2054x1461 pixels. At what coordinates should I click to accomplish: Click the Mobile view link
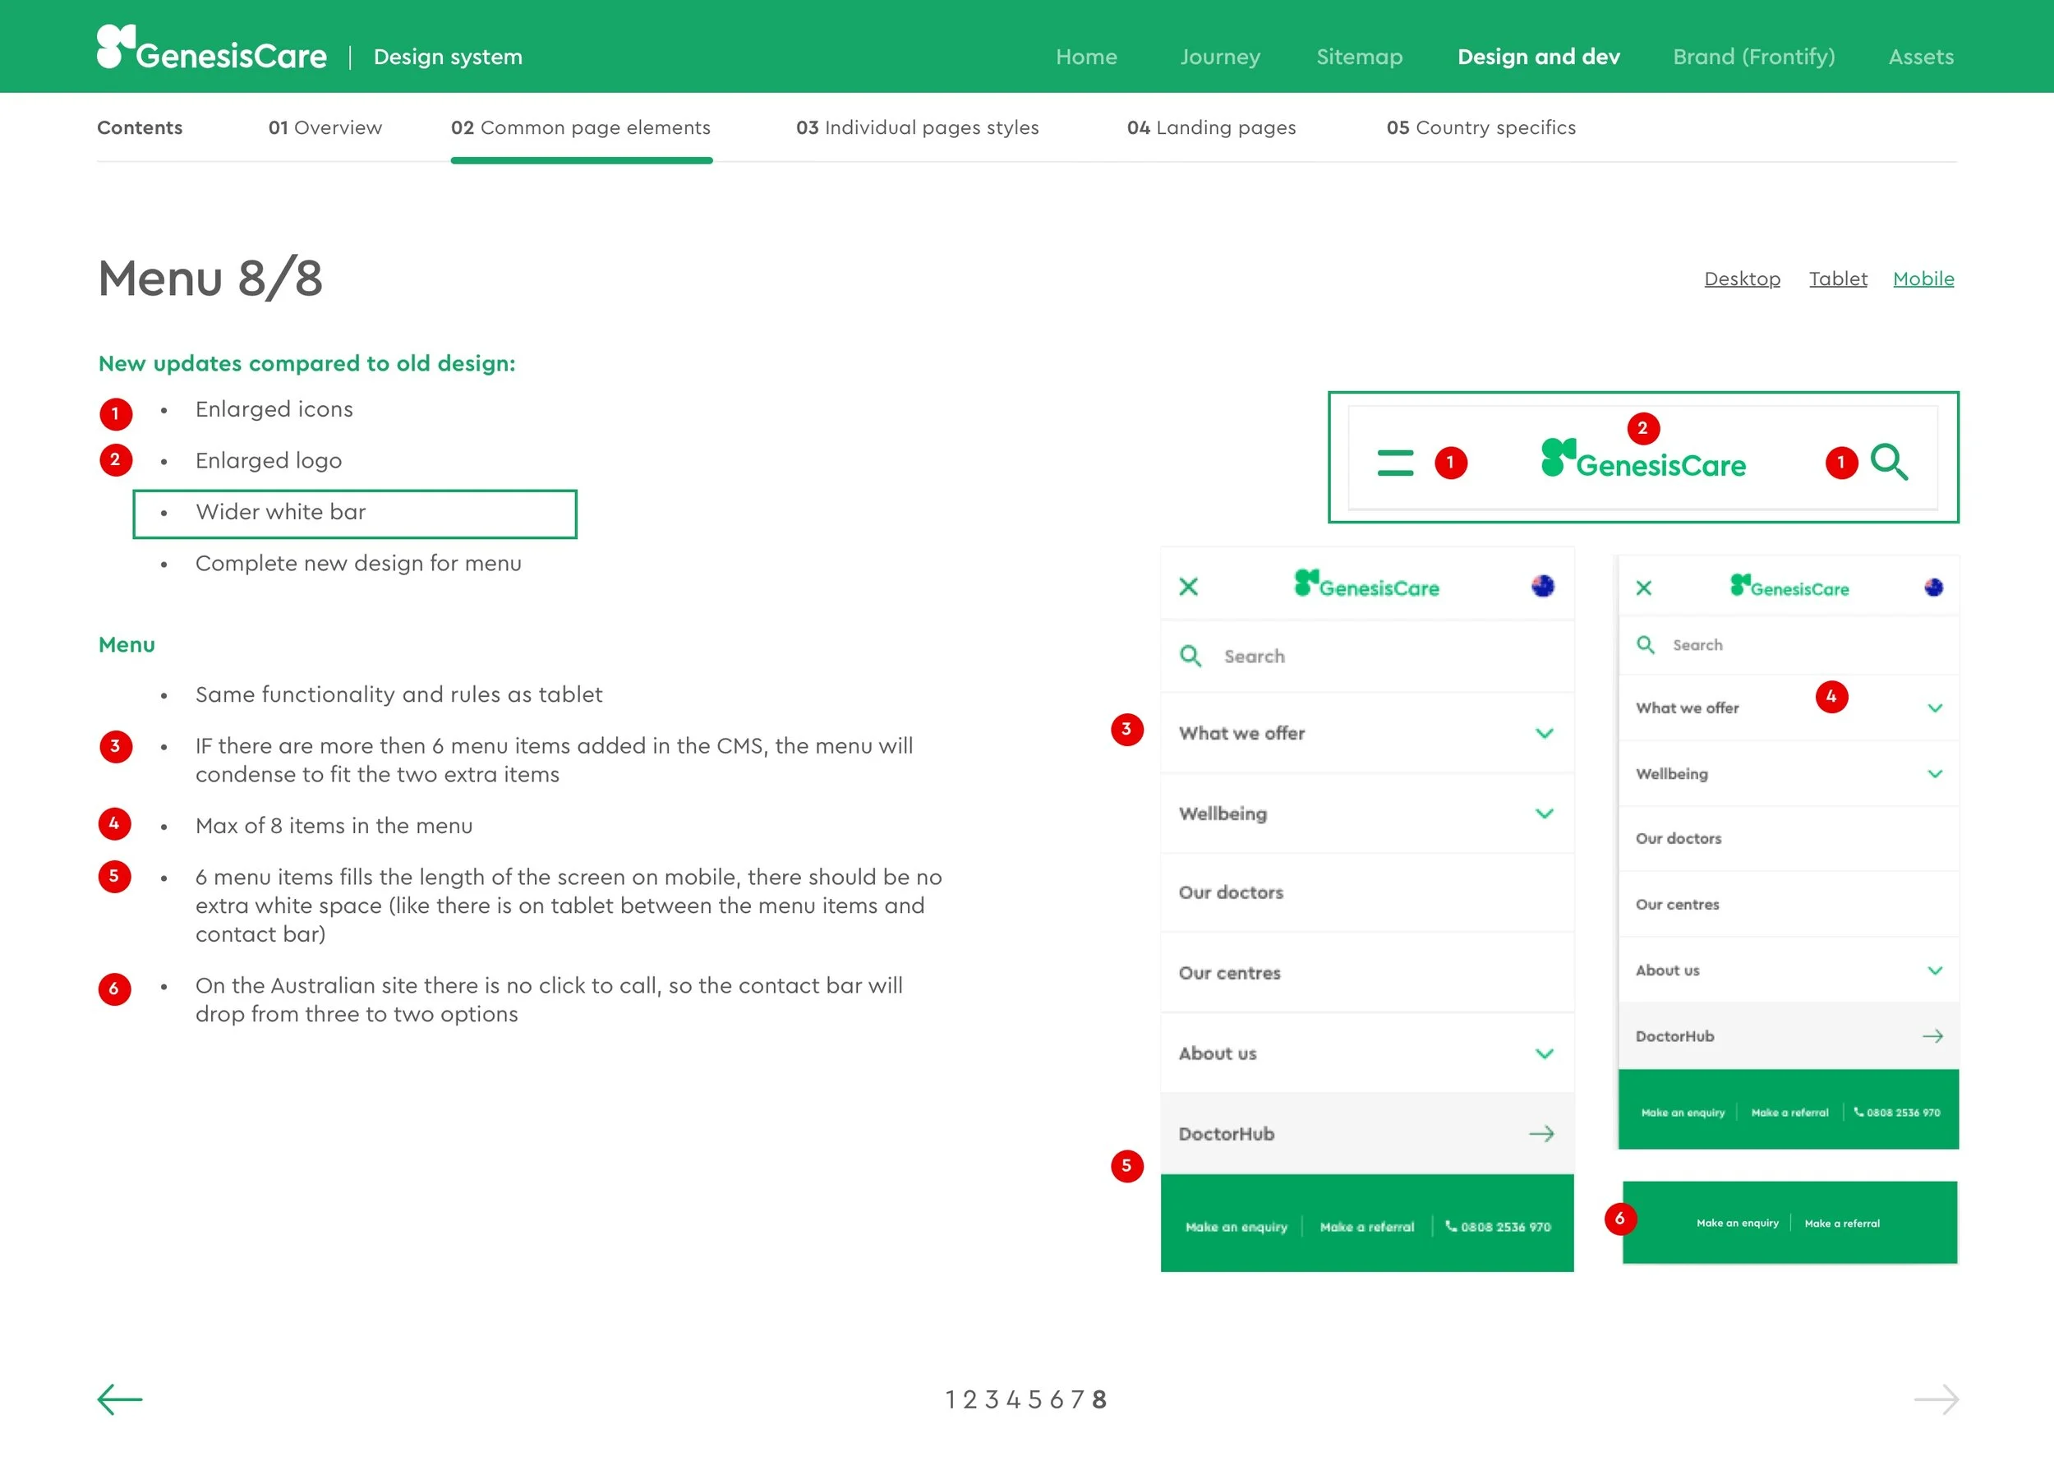pos(1923,279)
